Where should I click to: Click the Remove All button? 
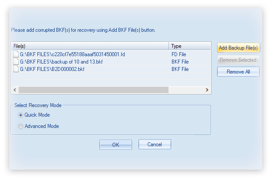(238, 72)
